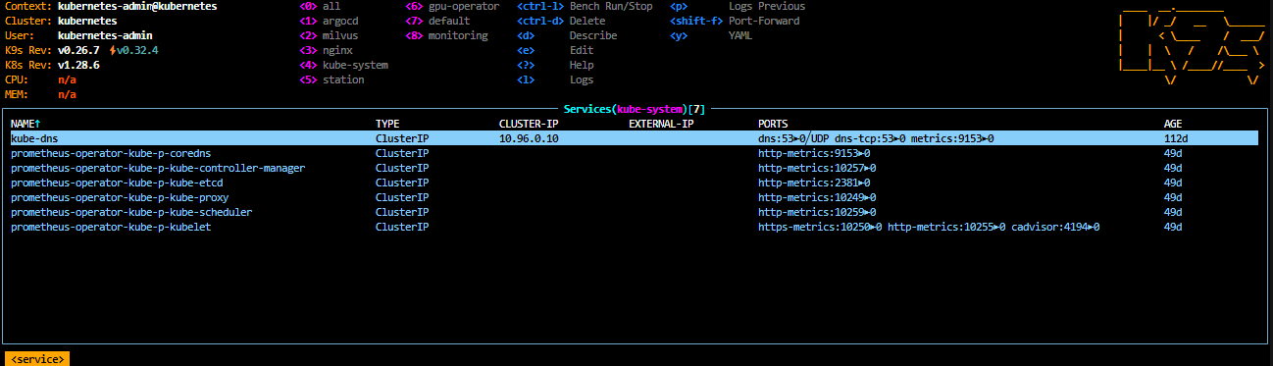The height and width of the screenshot is (366, 1273).
Task: Click kube-dns age 112d
Action: pos(1176,138)
